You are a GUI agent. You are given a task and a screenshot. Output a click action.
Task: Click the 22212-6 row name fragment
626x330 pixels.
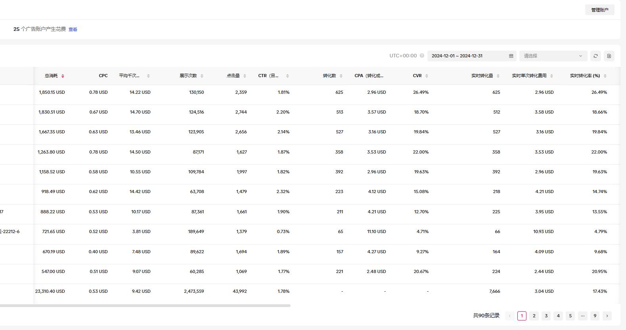click(x=11, y=231)
